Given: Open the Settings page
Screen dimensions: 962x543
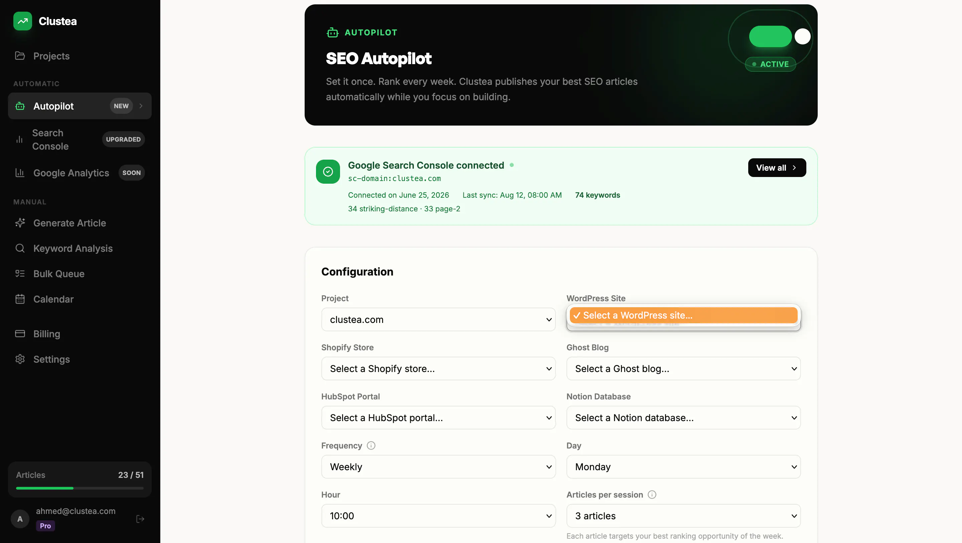Looking at the screenshot, I should click(x=79, y=359).
